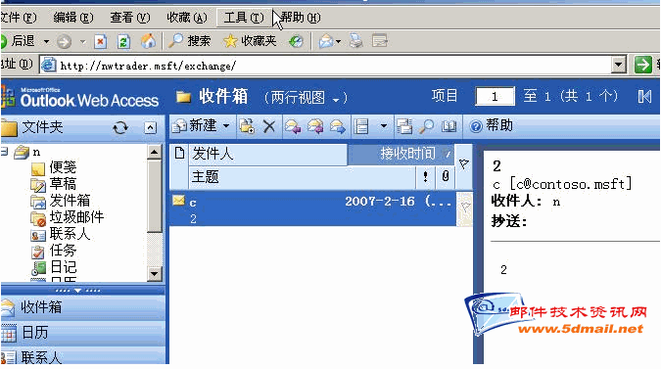The width and height of the screenshot is (661, 369).
Task: Open the address book icon
Action: [449, 126]
